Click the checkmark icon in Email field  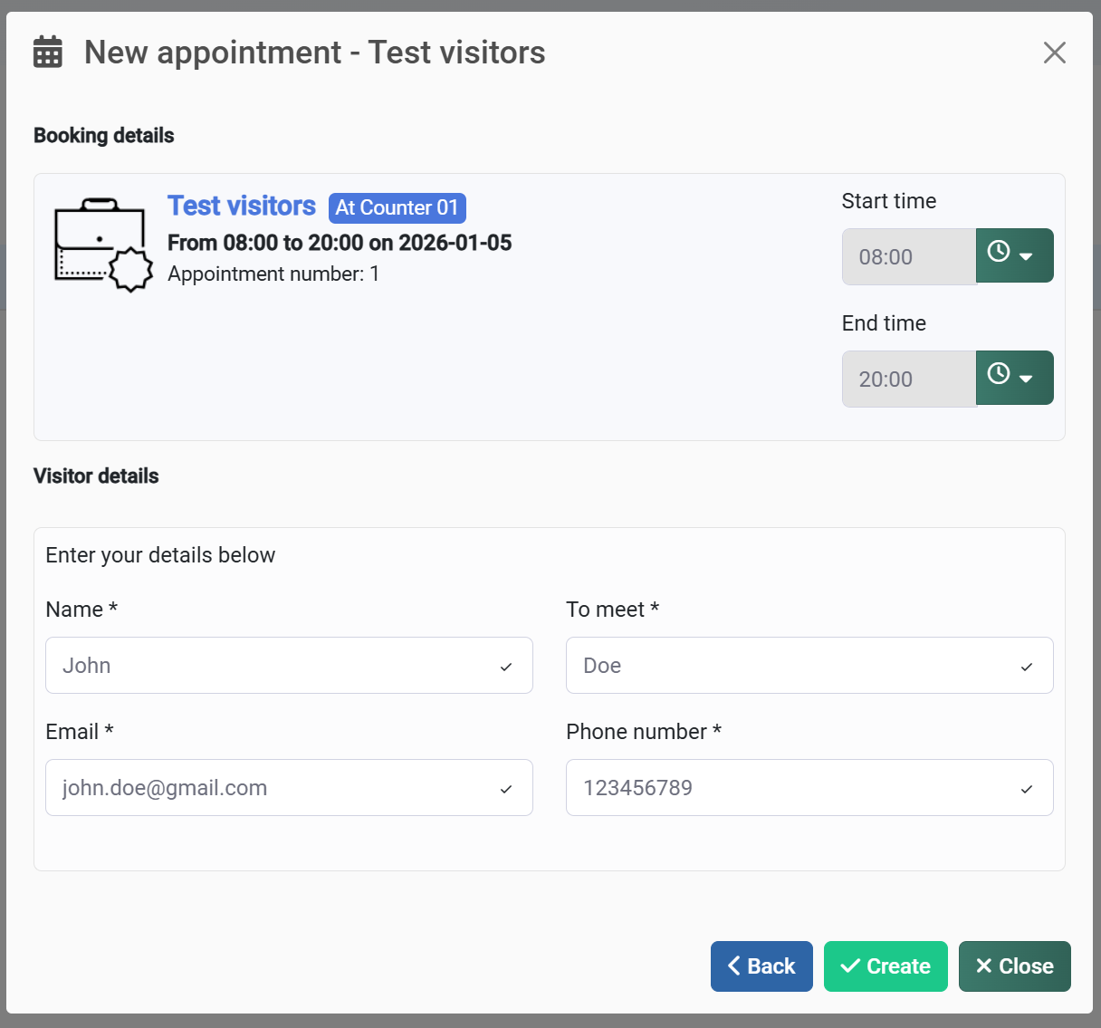506,790
